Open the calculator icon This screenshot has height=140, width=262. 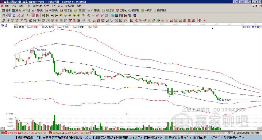coord(117,16)
